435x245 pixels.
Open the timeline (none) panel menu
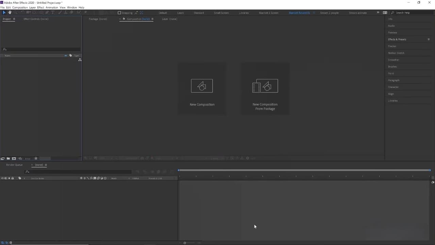pos(46,165)
